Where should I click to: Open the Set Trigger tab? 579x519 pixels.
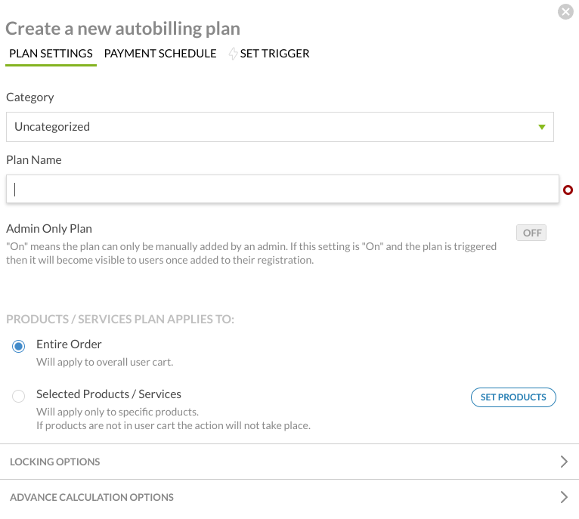click(x=274, y=54)
